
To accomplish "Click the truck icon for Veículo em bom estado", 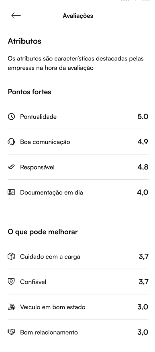I will pyautogui.click(x=11, y=307).
